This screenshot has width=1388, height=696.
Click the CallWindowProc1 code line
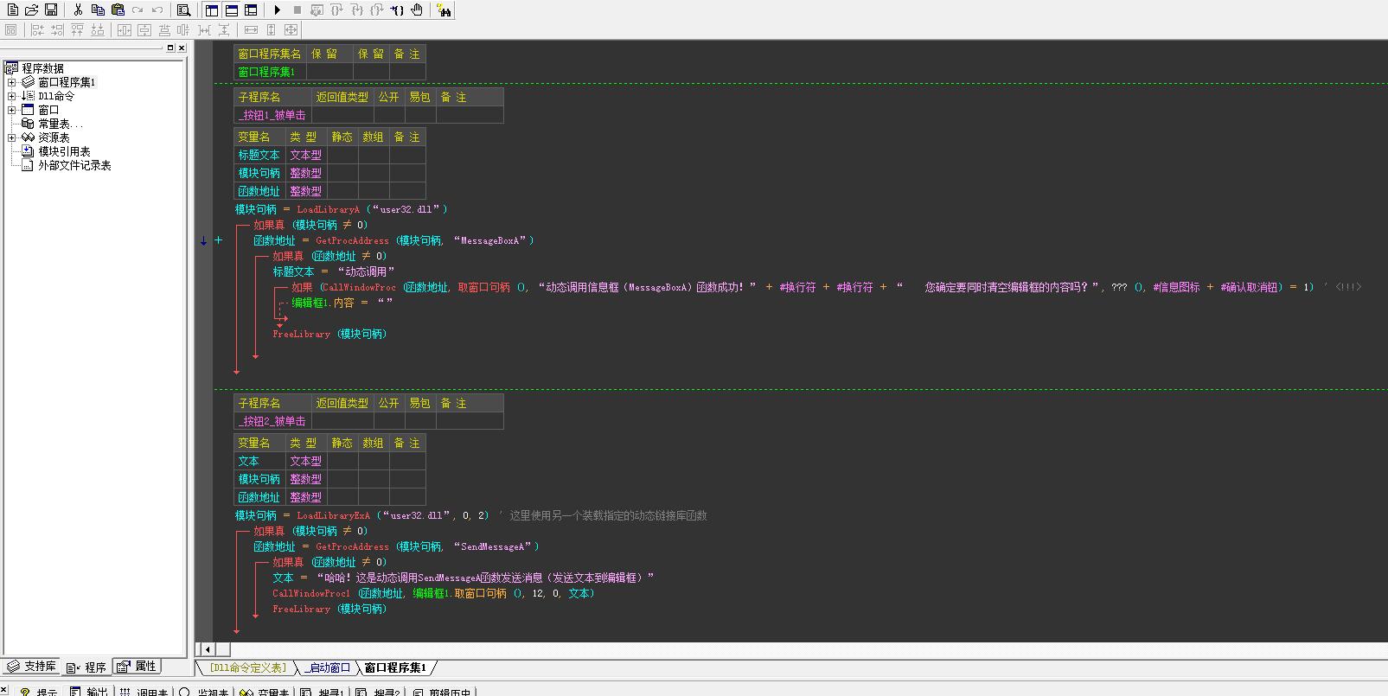tap(433, 593)
